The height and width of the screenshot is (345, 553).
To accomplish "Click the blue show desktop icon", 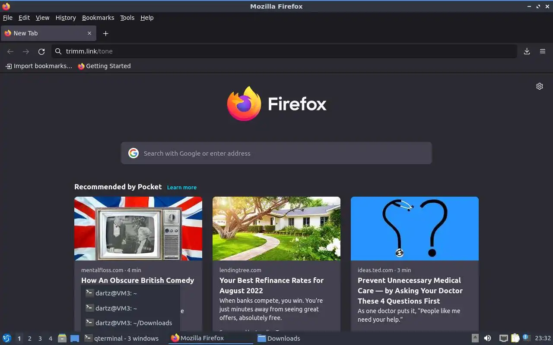I will coord(75,339).
